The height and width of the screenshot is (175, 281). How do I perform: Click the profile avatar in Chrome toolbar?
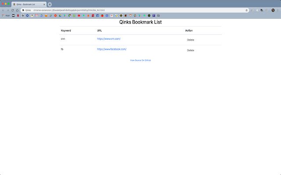(x=273, y=10)
